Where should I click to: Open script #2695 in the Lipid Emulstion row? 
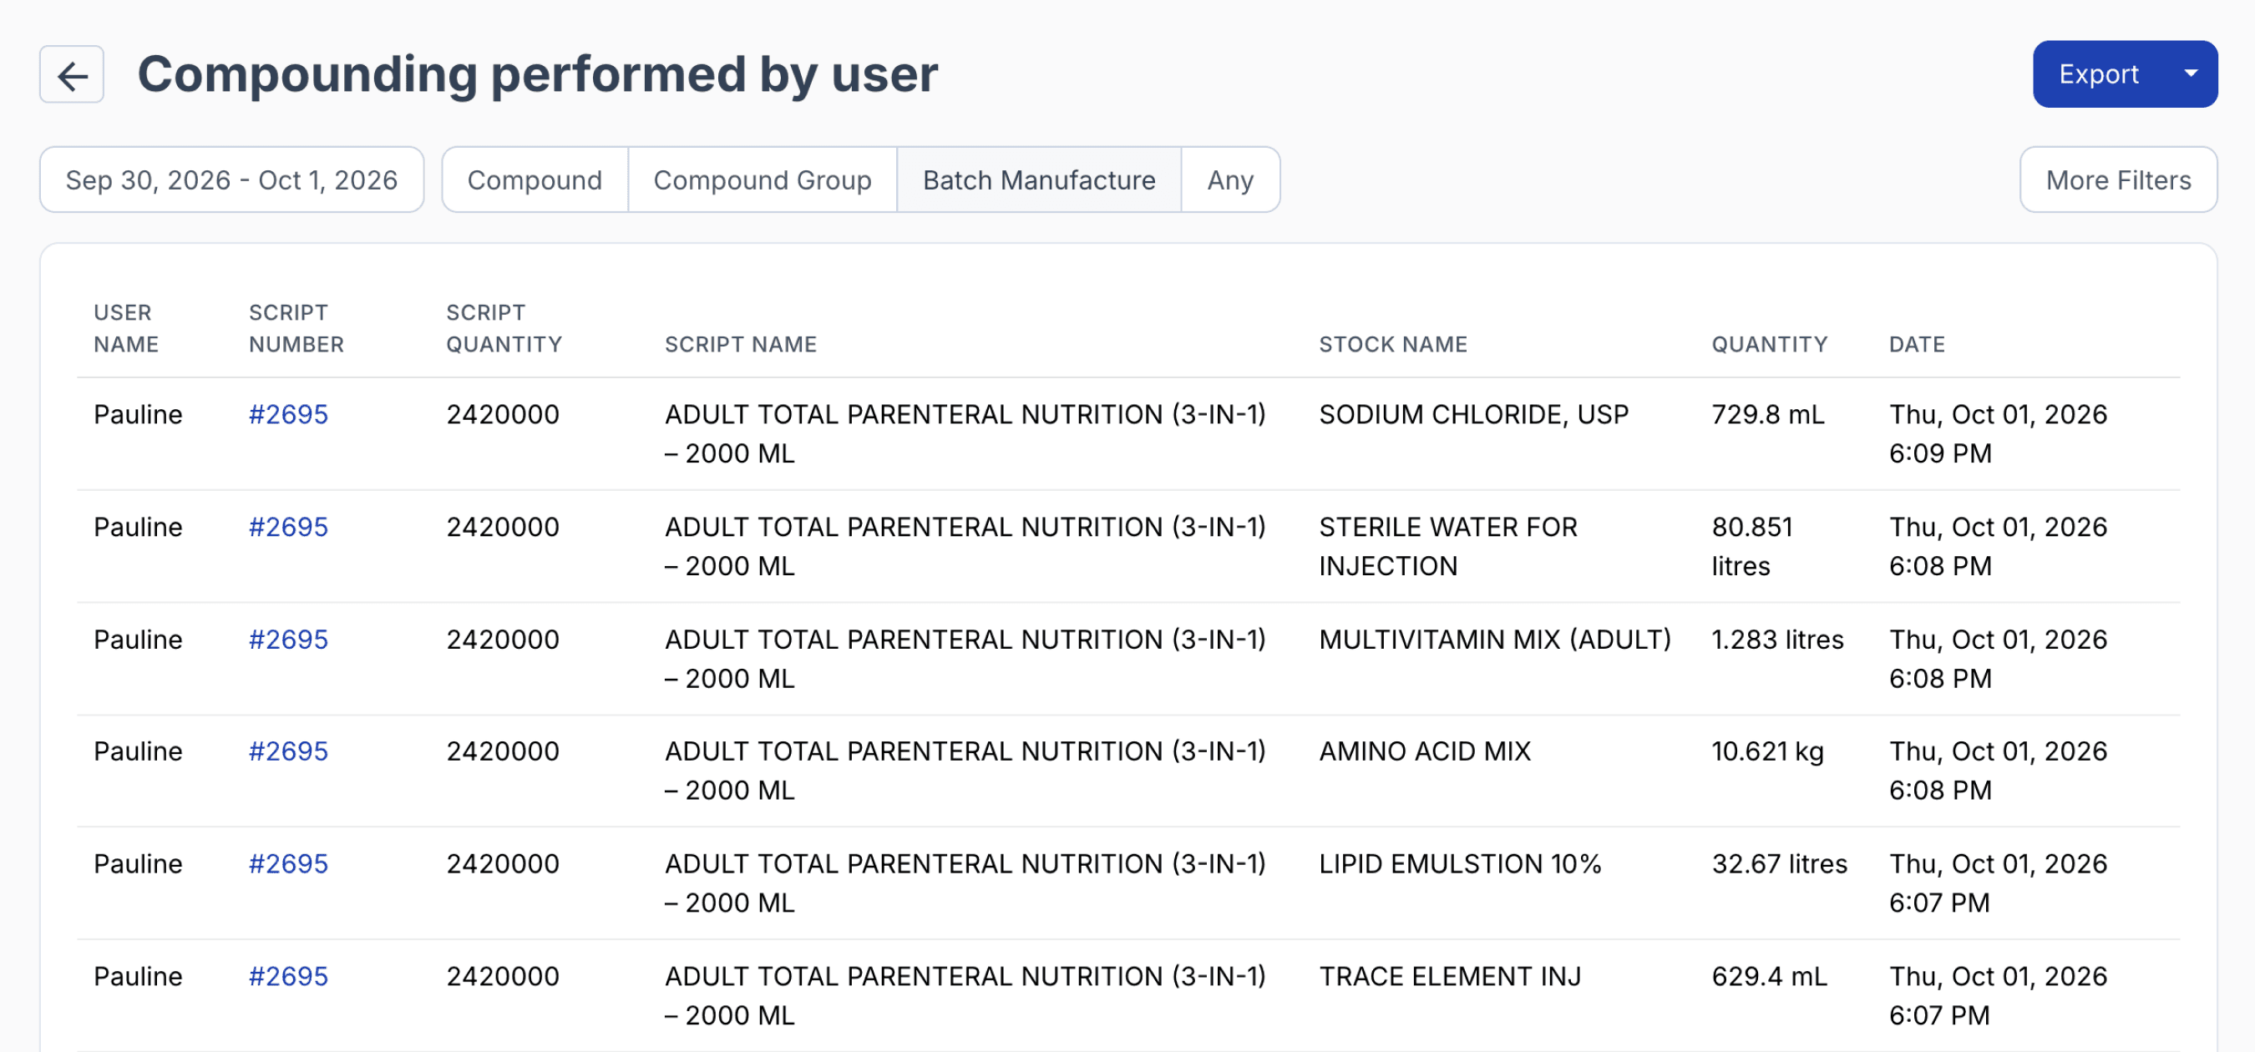coord(288,864)
